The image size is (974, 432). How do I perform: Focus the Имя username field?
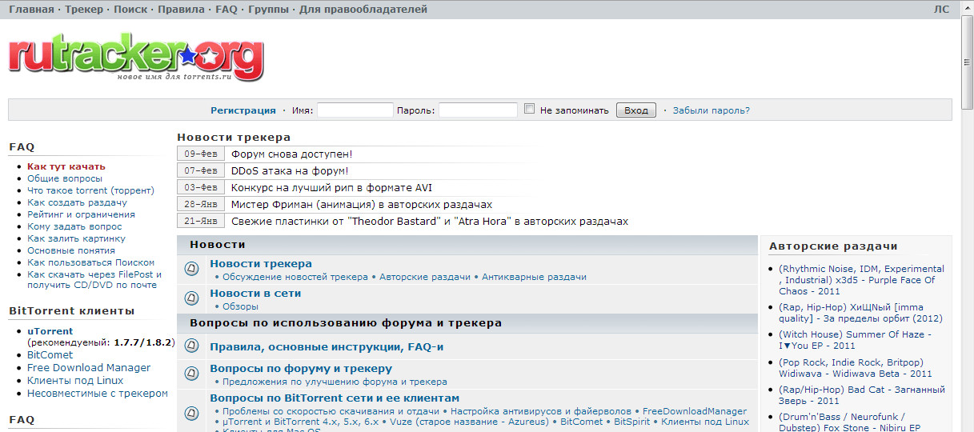coord(355,110)
